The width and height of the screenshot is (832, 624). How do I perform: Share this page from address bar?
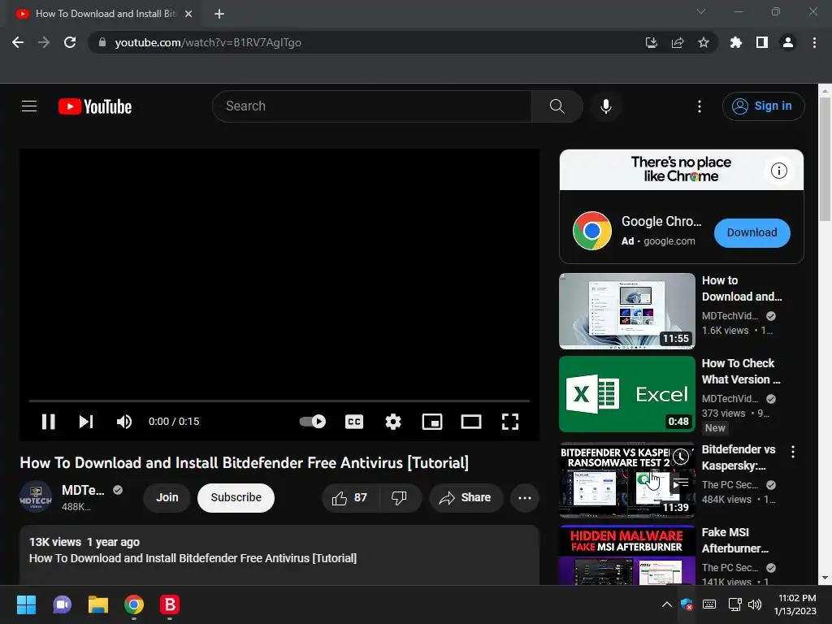(x=678, y=42)
